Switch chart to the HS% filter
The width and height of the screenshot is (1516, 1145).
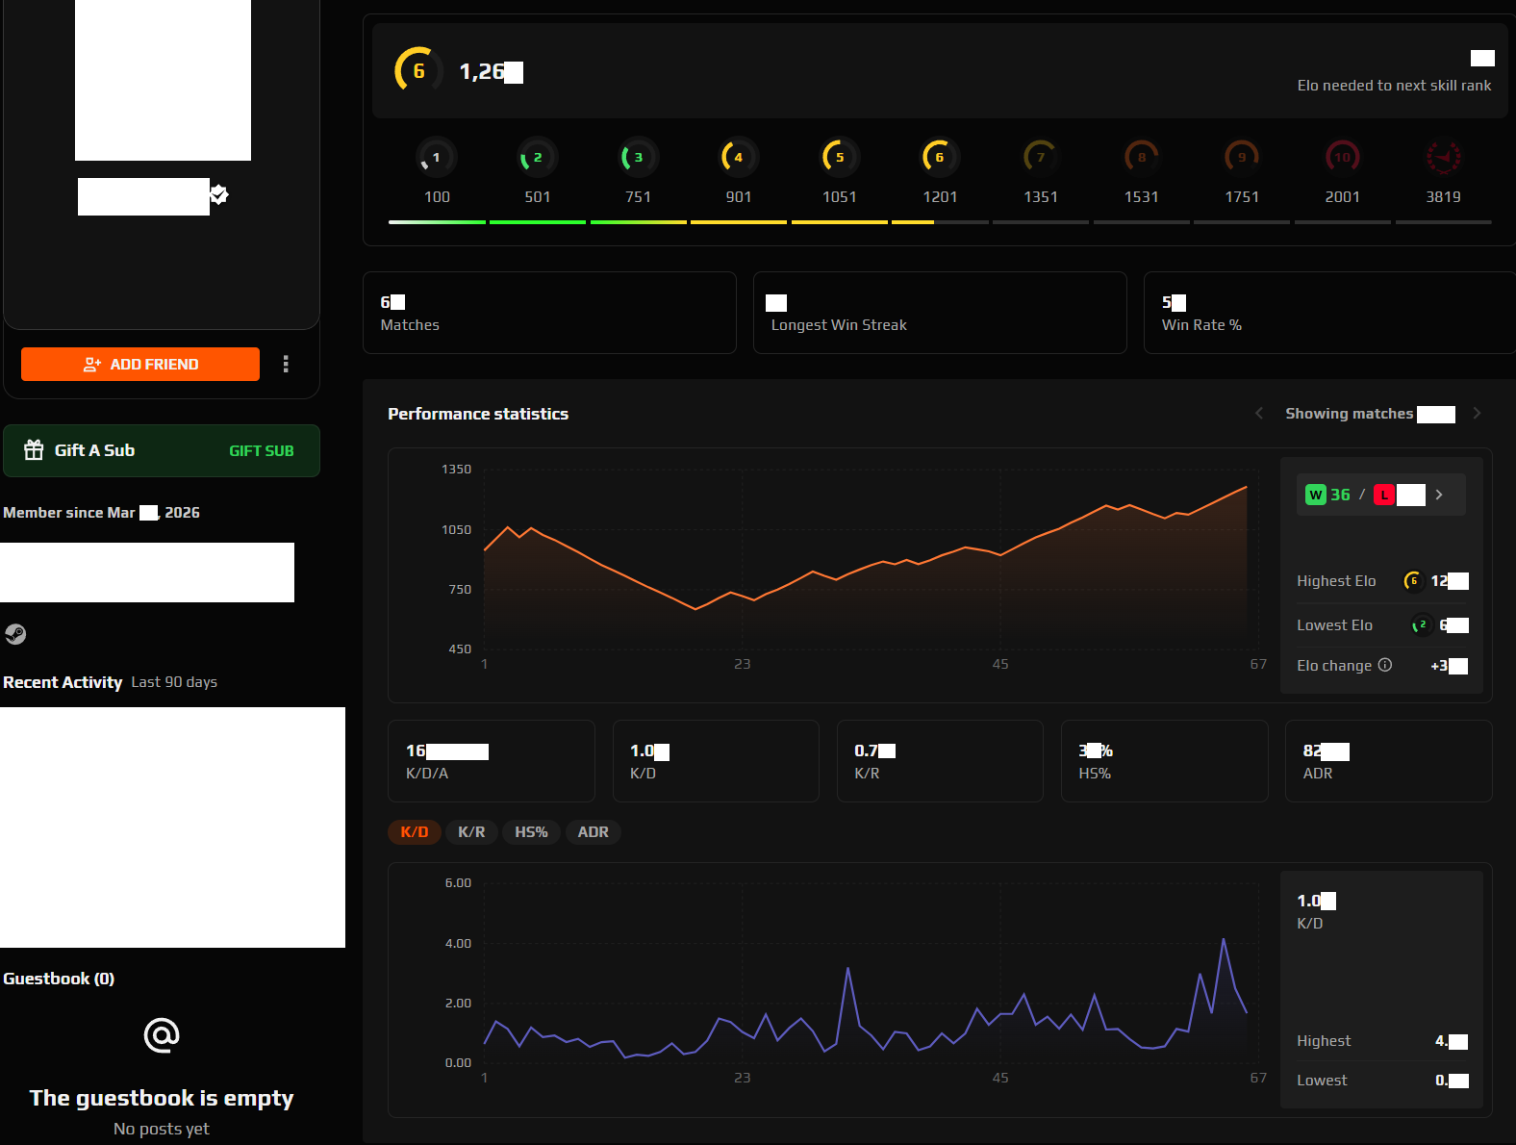[531, 832]
